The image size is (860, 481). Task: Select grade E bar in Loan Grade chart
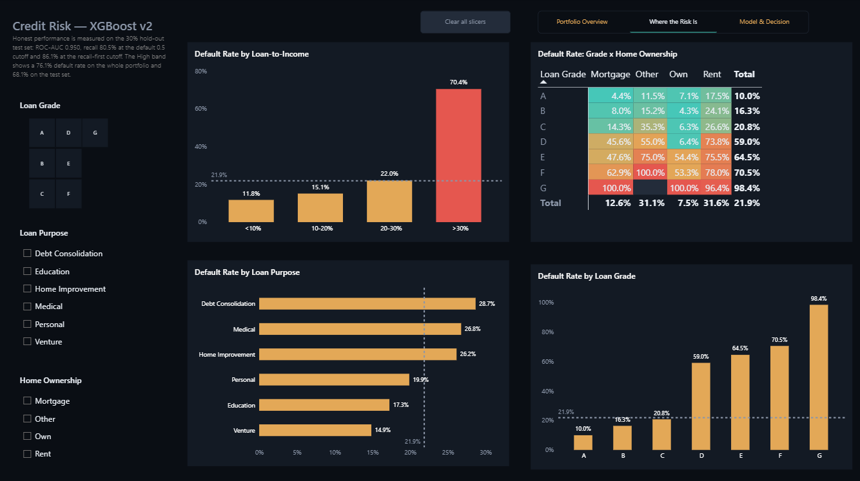pyautogui.click(x=740, y=402)
